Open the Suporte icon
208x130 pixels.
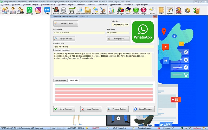(179, 11)
